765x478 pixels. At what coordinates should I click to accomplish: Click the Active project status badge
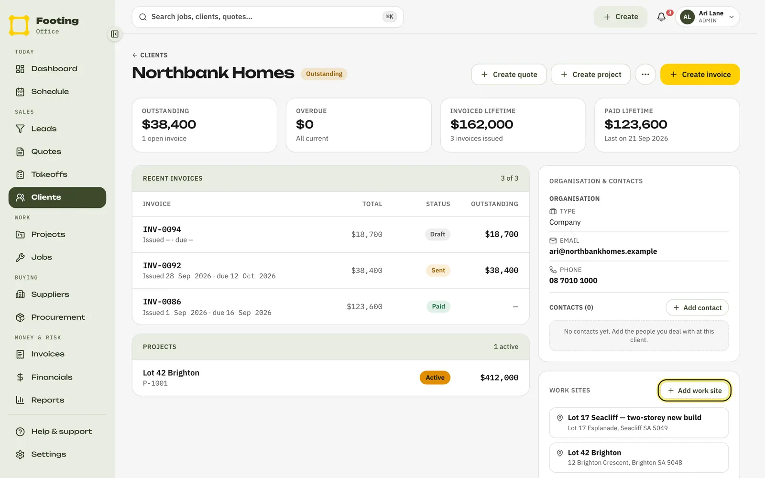click(x=435, y=378)
